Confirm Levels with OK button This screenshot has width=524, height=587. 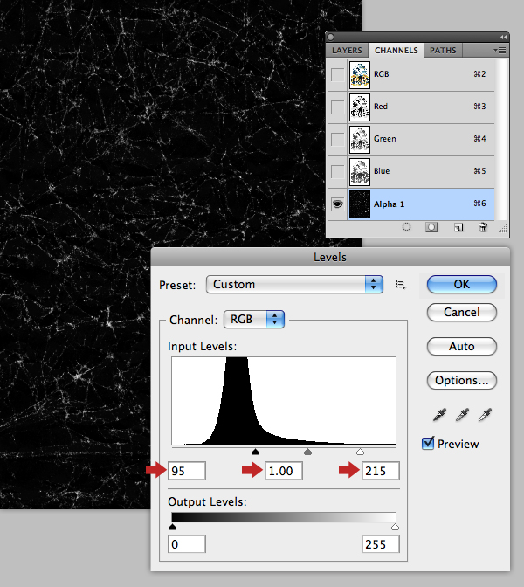462,285
